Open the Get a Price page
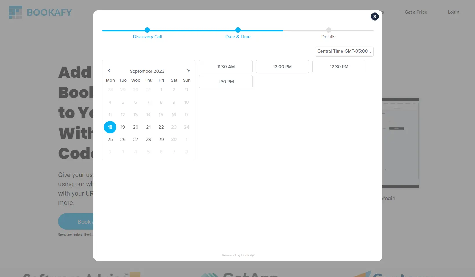475x277 pixels. click(x=416, y=12)
